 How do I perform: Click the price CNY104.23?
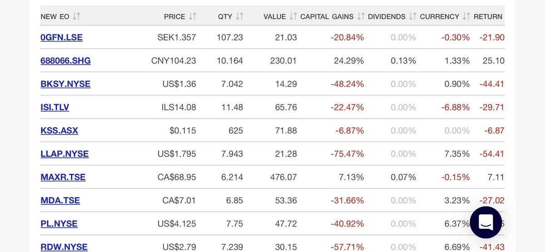tap(173, 60)
